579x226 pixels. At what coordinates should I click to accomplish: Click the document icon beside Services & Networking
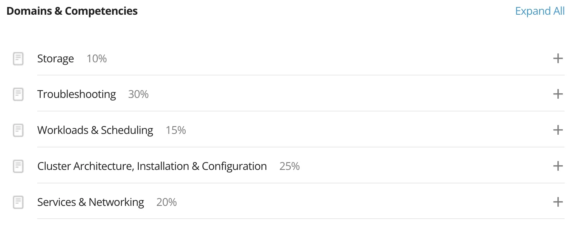point(18,202)
